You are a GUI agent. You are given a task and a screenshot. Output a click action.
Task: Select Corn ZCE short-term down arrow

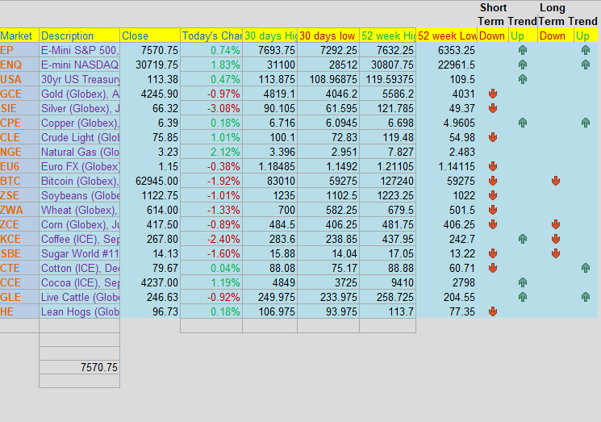(x=493, y=224)
